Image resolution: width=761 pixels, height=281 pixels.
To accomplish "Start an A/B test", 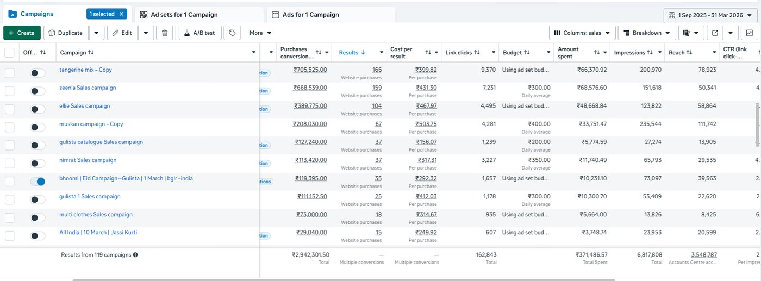I will [199, 33].
